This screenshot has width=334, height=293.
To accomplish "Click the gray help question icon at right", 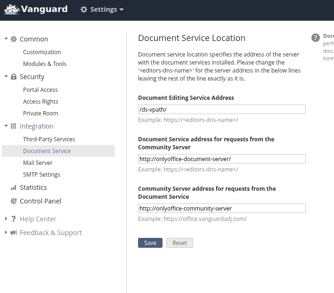I will pos(316,38).
